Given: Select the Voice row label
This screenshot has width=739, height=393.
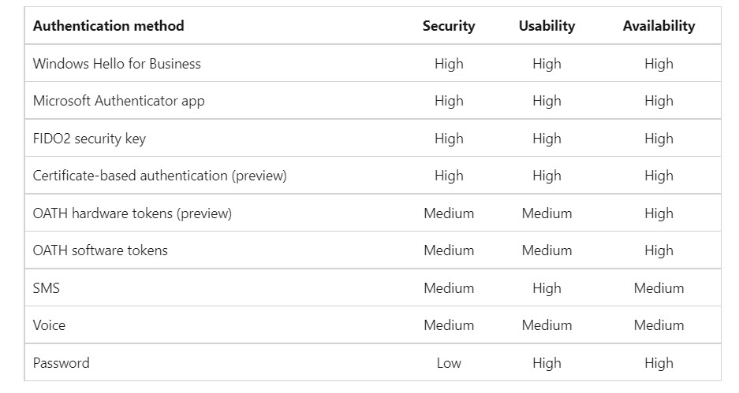Looking at the screenshot, I should tap(49, 325).
